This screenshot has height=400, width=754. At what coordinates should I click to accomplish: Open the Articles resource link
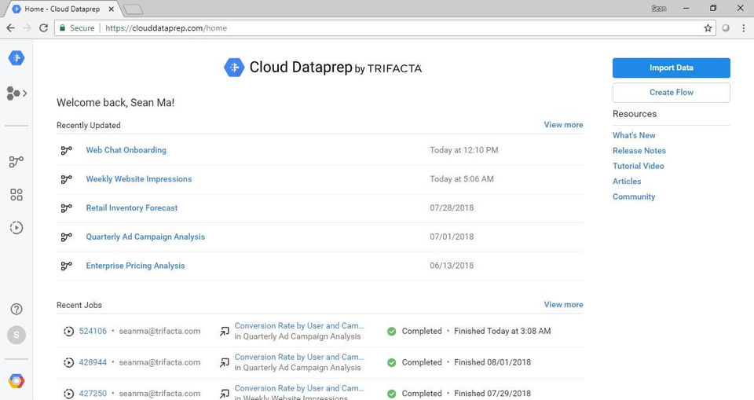pos(627,182)
